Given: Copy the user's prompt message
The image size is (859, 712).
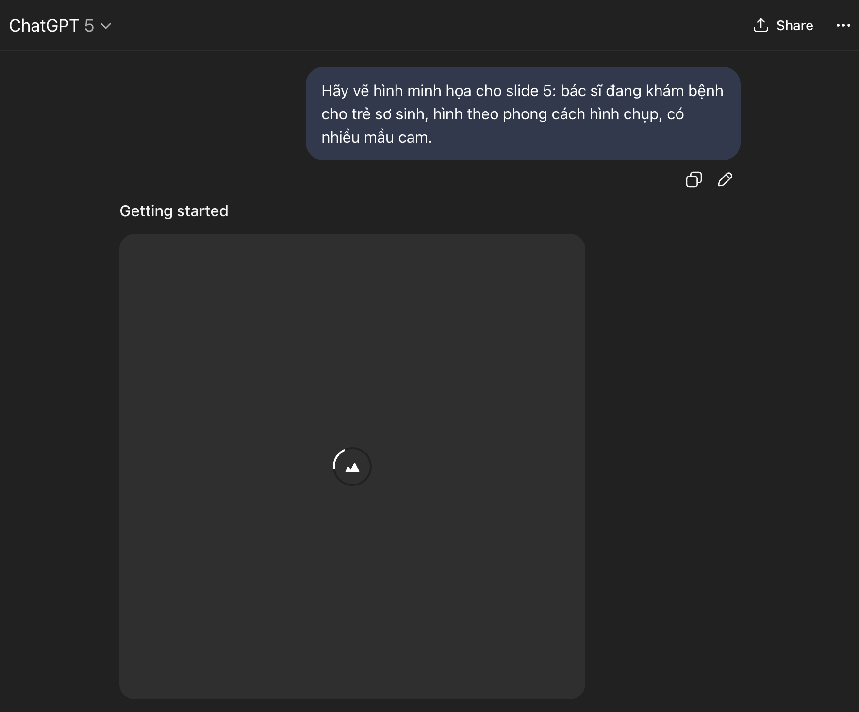Looking at the screenshot, I should 694,179.
